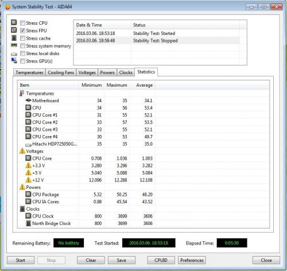This screenshot has height=271, width=287.
Task: Select CPU Package maximum value 50.25
Action: coord(122,195)
